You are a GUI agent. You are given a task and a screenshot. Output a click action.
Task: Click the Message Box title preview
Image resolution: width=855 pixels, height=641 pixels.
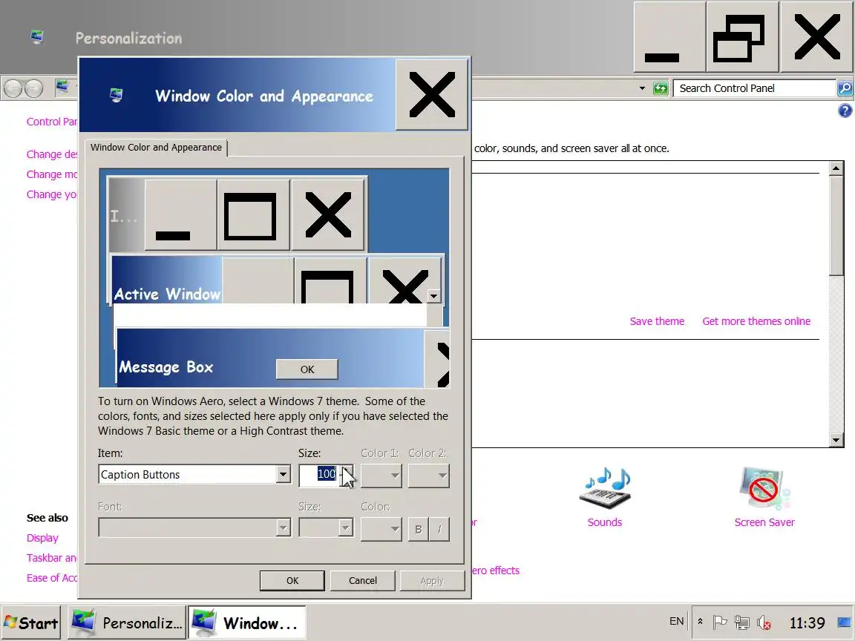(x=166, y=366)
